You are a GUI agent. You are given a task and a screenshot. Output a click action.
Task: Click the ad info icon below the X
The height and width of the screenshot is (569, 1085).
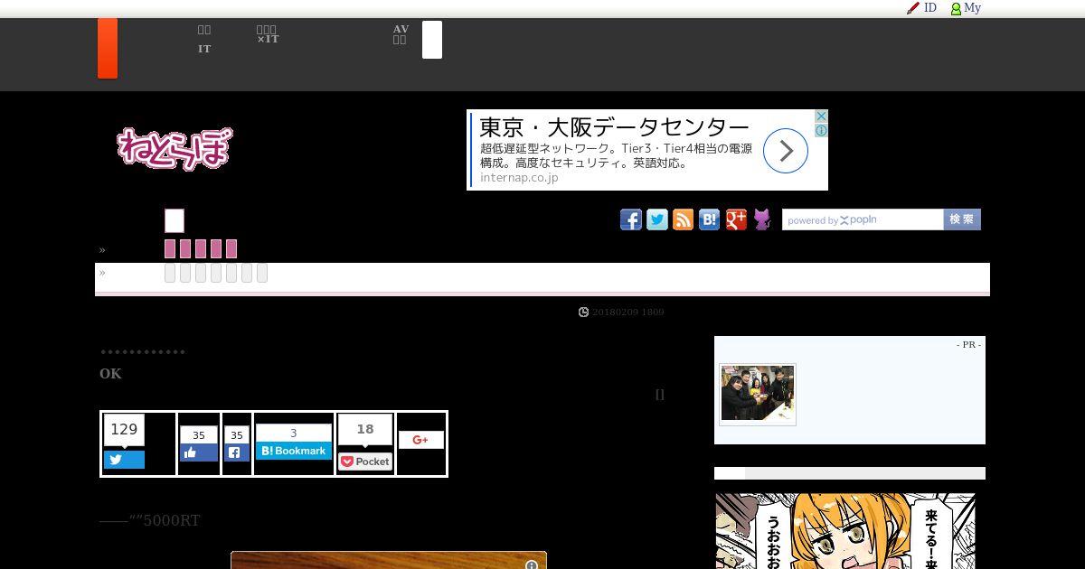coord(821,130)
